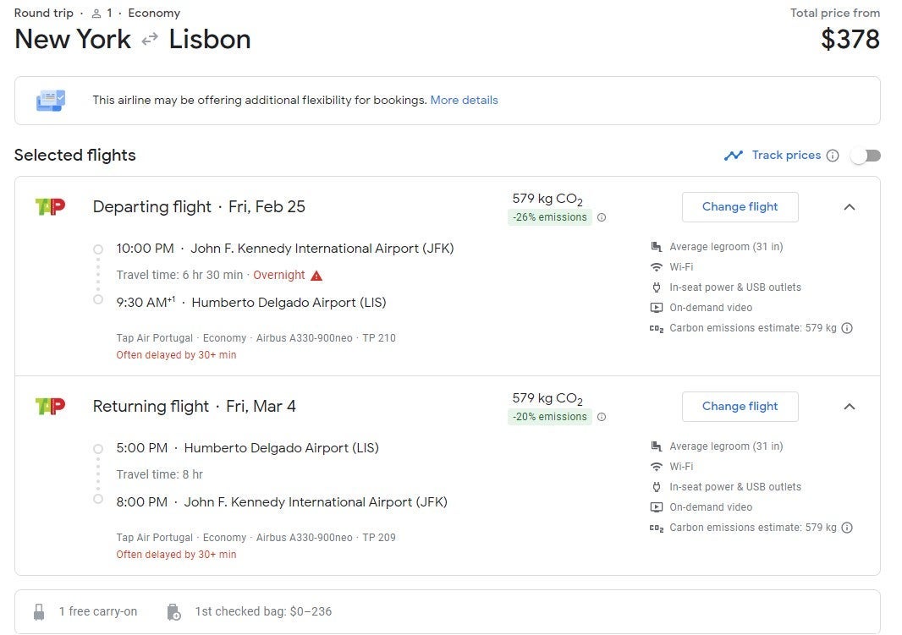This screenshot has width=902, height=635.
Task: Collapse the departing flight details chevron
Action: coord(850,207)
